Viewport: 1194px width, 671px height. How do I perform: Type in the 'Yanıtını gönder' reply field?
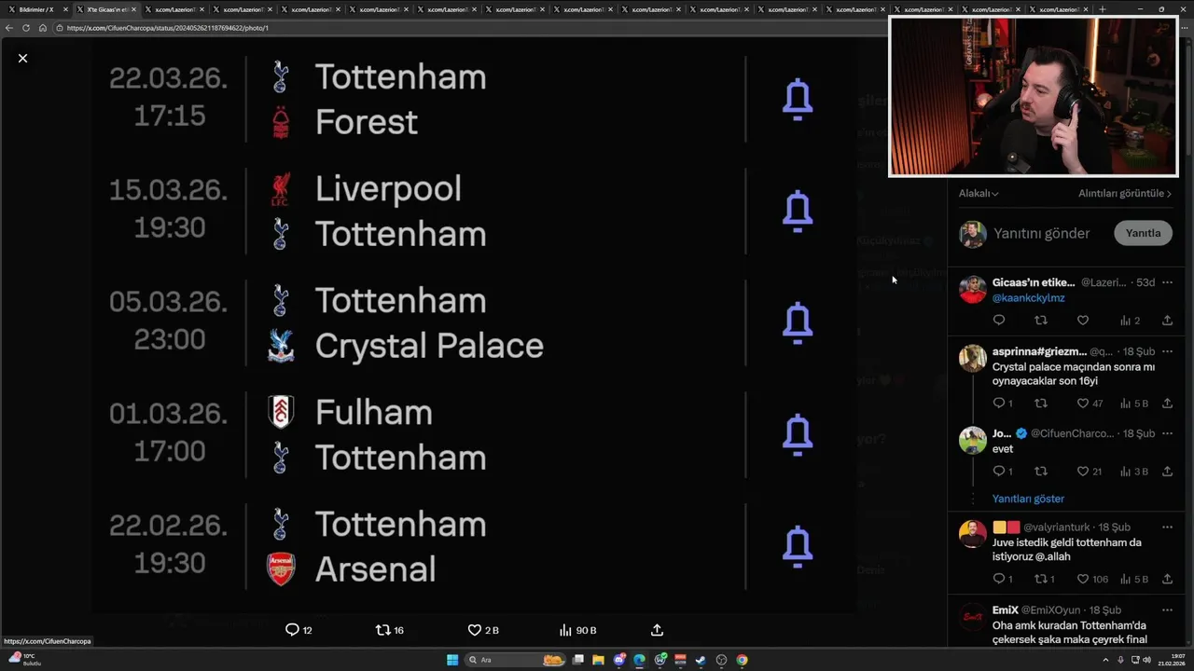(1041, 233)
